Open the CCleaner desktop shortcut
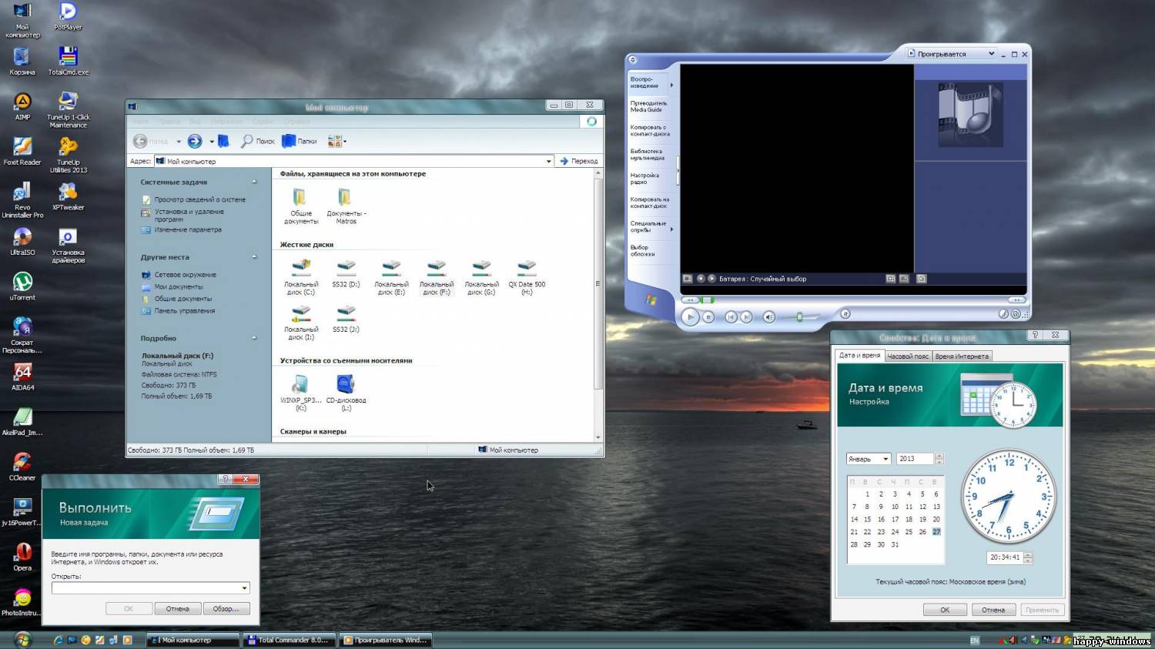The image size is (1155, 649). pyautogui.click(x=22, y=463)
